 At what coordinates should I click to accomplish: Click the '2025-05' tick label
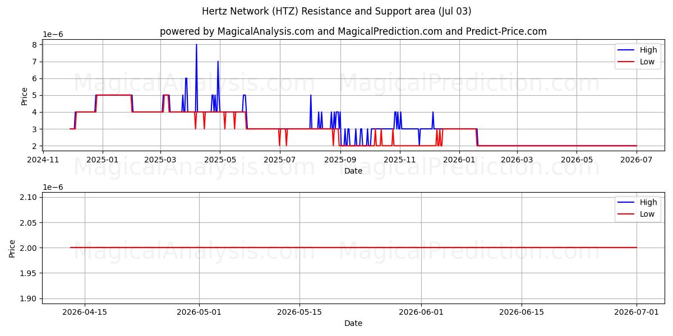pyautogui.click(x=220, y=160)
